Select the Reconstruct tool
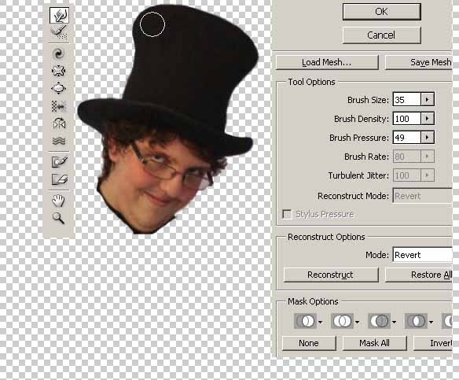 pyautogui.click(x=59, y=32)
